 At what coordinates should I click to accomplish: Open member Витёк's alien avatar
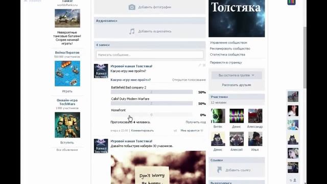pyautogui.click(x=218, y=116)
